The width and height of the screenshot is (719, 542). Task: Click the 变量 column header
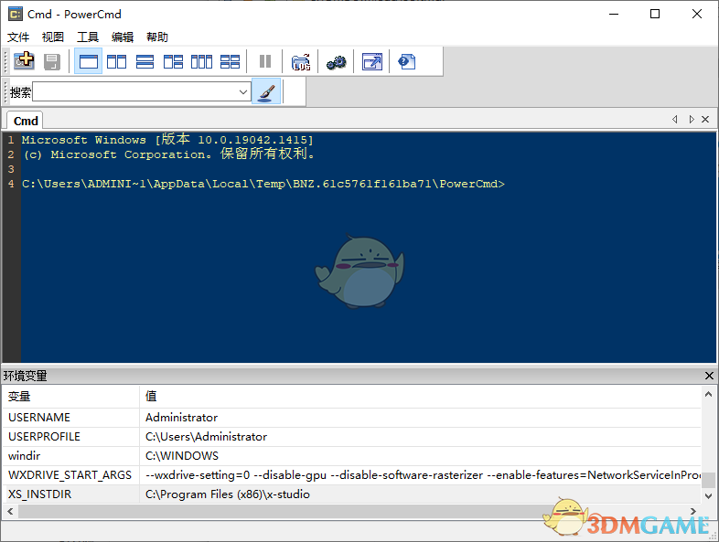[x=71, y=397]
